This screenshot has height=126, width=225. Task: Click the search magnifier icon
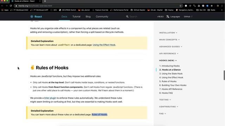pos(127,16)
